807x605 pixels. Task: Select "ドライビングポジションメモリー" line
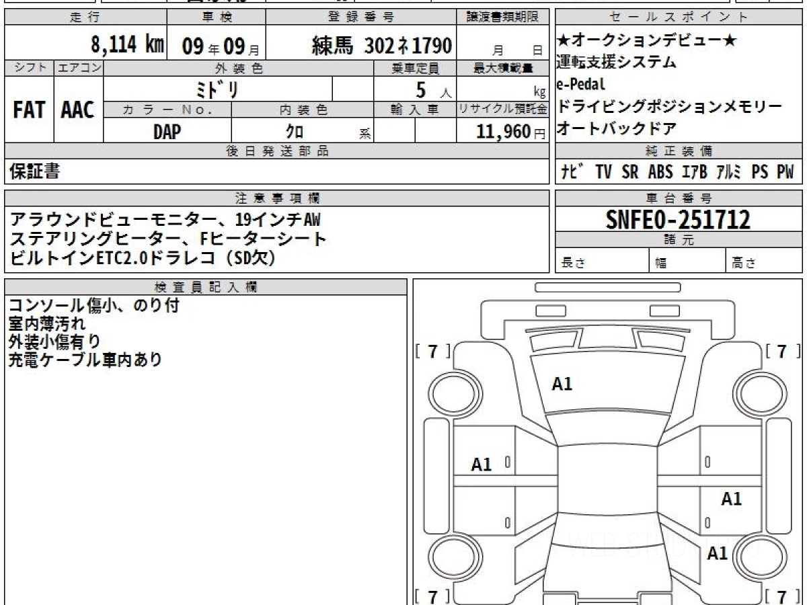(x=670, y=106)
